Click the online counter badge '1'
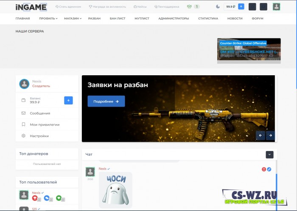 coord(197,7)
